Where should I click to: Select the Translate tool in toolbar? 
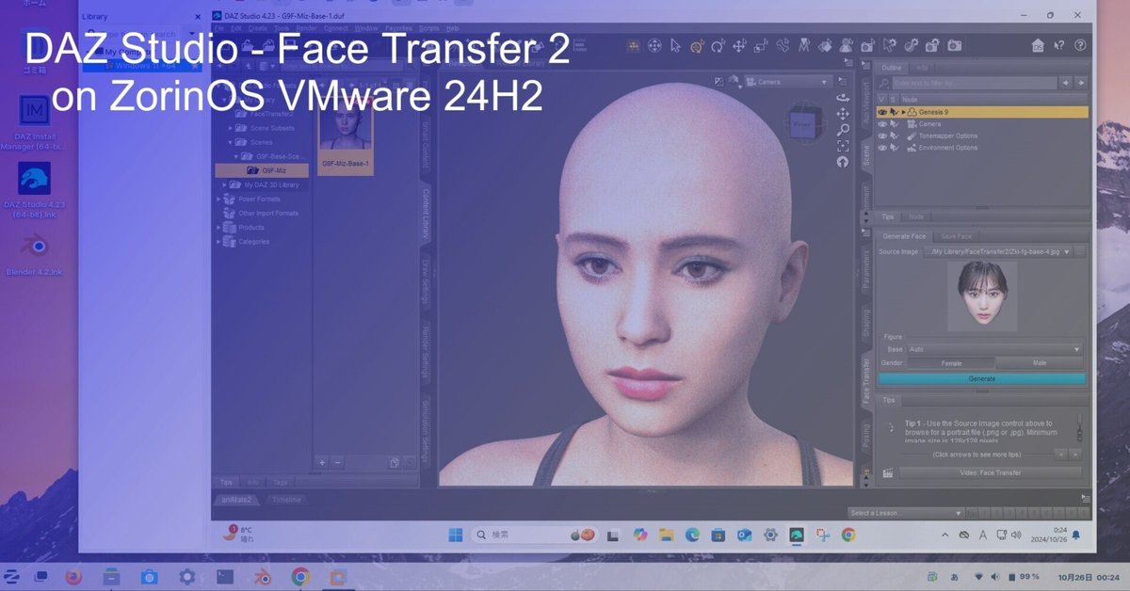coord(739,45)
